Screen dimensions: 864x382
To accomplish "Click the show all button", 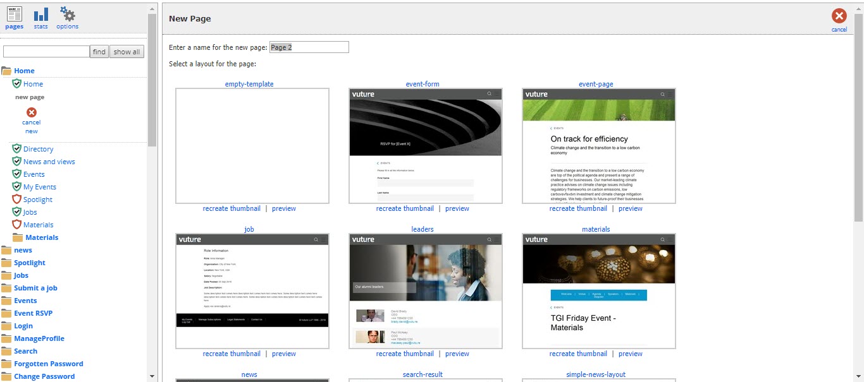I will [x=127, y=52].
